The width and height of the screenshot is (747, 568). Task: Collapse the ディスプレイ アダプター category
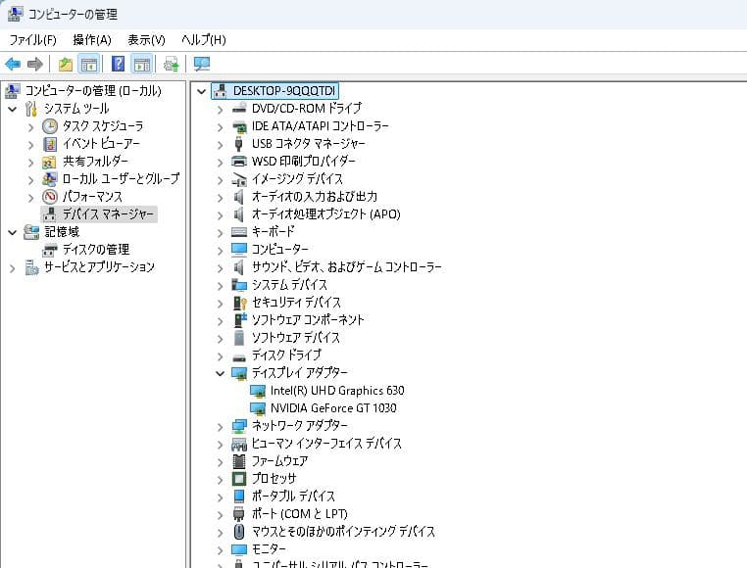click(221, 373)
